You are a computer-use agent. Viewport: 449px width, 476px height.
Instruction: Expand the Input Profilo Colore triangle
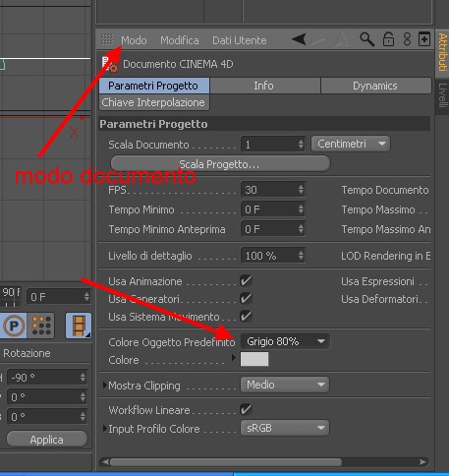pyautogui.click(x=104, y=428)
